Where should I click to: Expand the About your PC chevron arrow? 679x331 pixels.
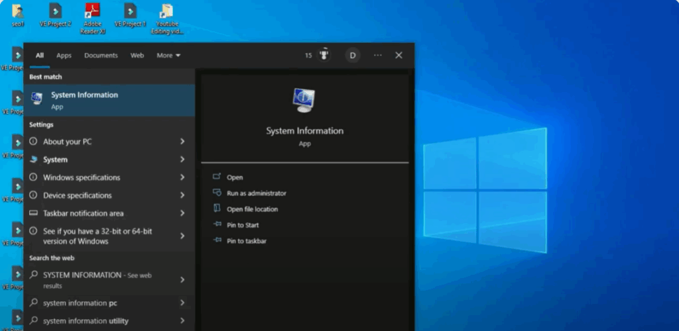(182, 142)
